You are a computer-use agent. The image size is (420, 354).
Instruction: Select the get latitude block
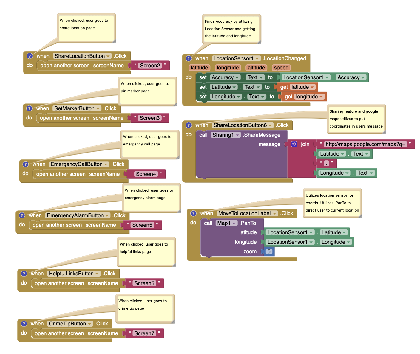click(297, 87)
